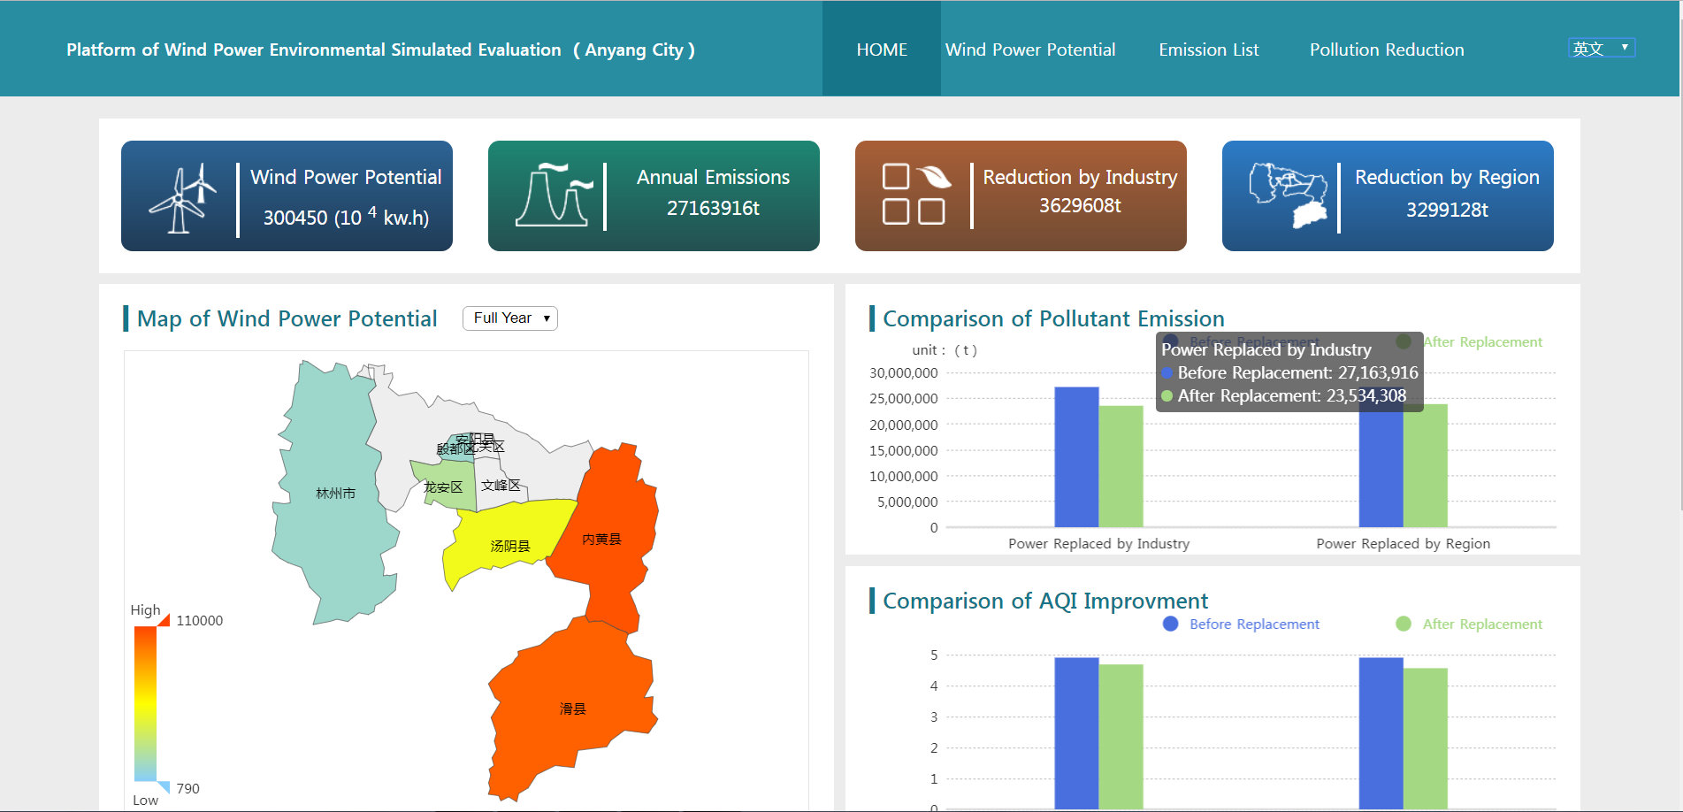Click the Low handle of map legend

pyautogui.click(x=164, y=787)
